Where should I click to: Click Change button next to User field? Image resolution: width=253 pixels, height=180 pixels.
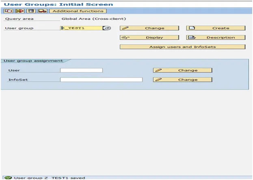click(182, 70)
